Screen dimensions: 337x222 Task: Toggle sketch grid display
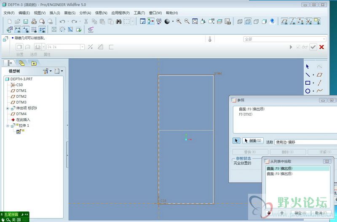[x=34, y=29]
